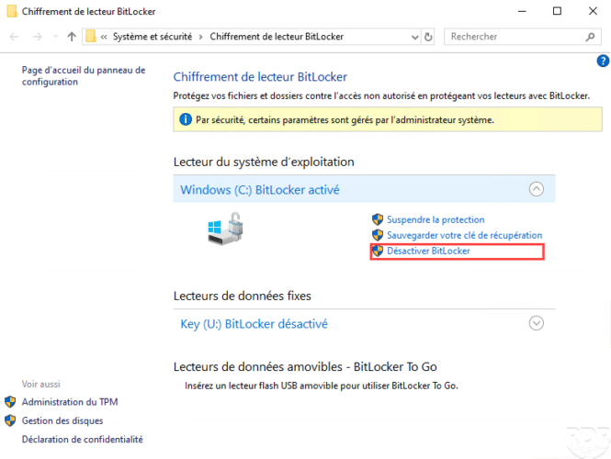
Task: Navigate to Système et sécurité breadcrumb
Action: [153, 37]
